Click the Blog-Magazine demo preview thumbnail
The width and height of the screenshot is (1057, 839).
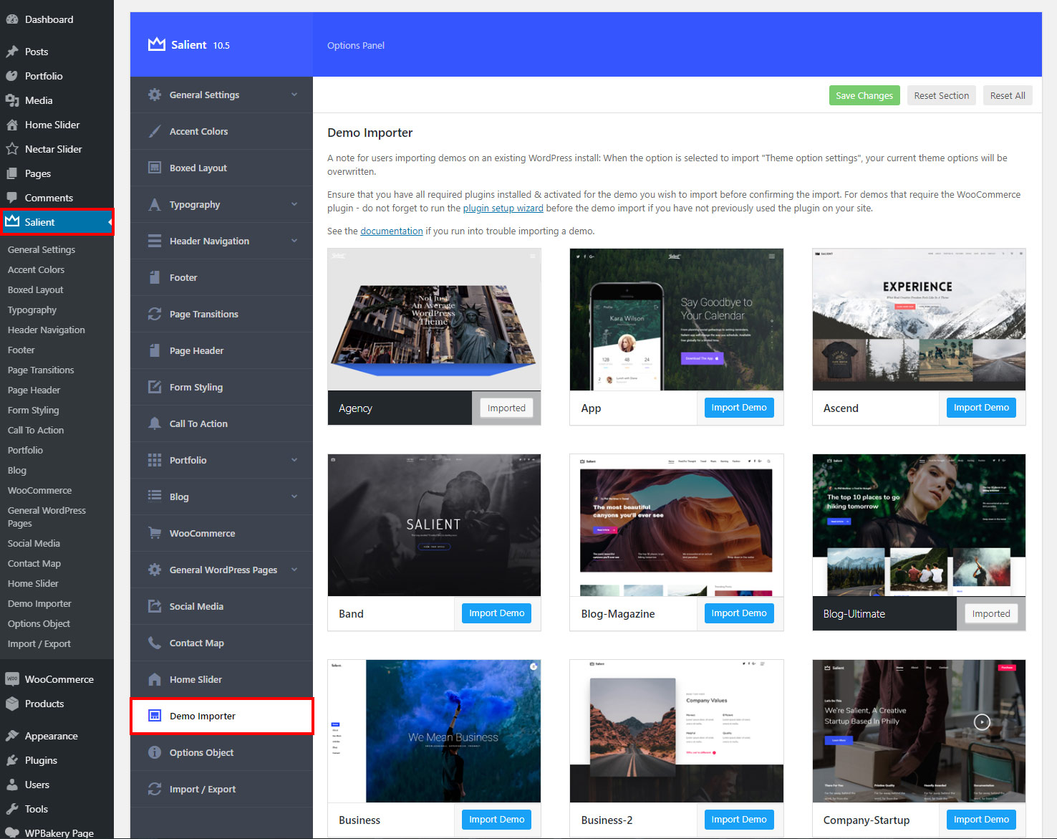[x=676, y=525]
